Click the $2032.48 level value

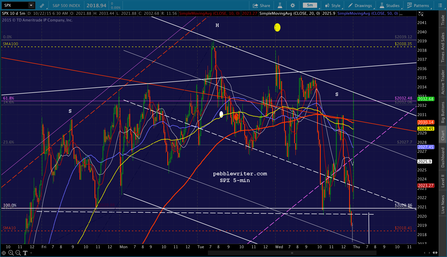click(404, 98)
